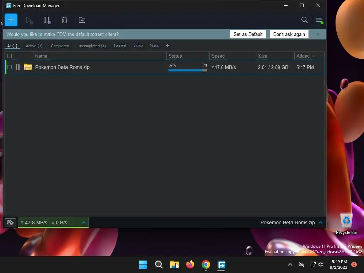Click Set as Default button
Viewport: 364px width, 273px height.
248,34
